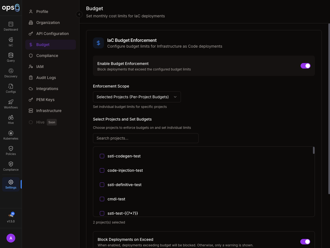The height and width of the screenshot is (248, 330).
Task: Click the project list scrollbar
Action: (313, 151)
